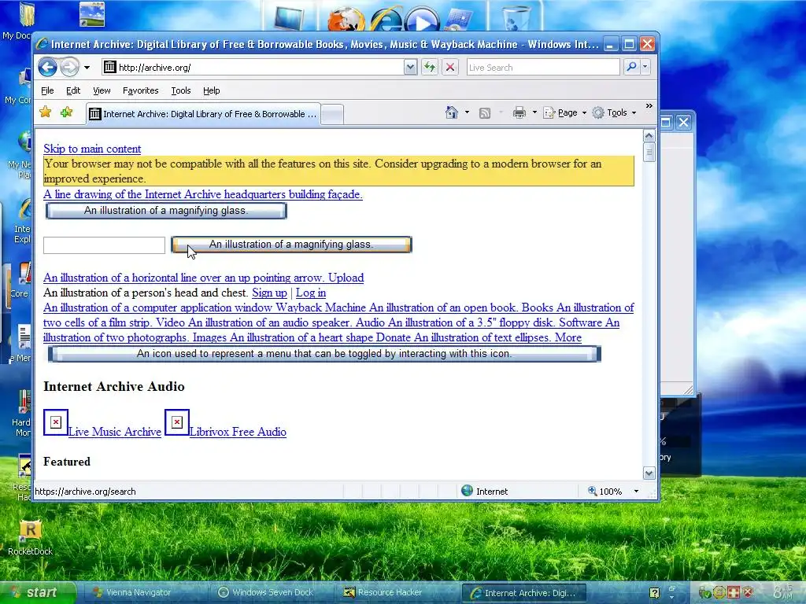Click broken image icon beside Live Music Archive
Image resolution: width=806 pixels, height=604 pixels.
coord(56,422)
